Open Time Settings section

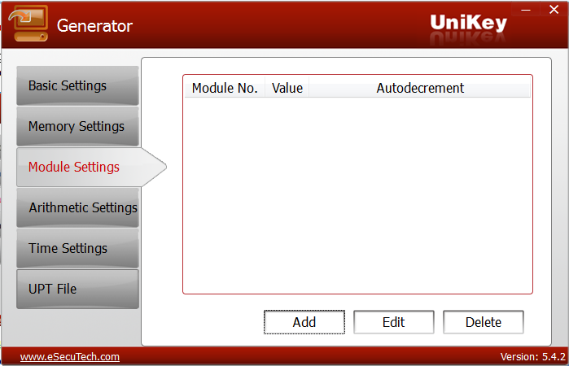pos(77,248)
